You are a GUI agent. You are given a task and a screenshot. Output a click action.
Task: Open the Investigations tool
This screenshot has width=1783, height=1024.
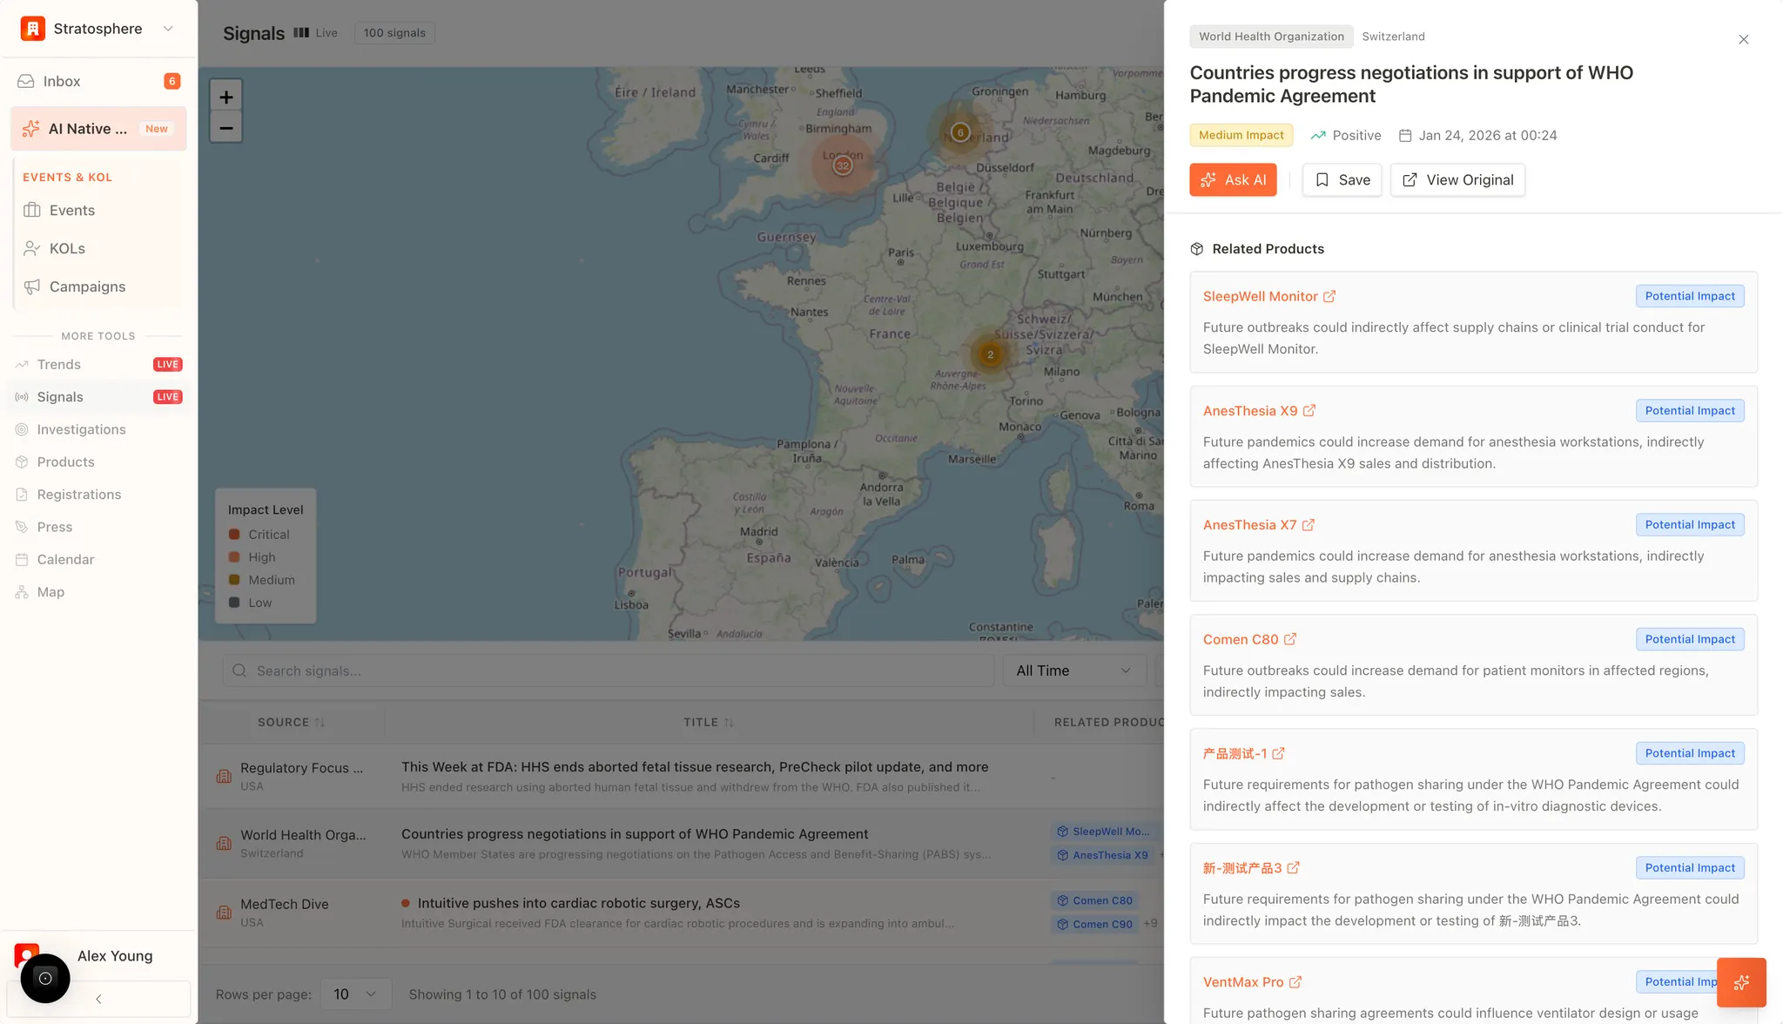pos(81,429)
